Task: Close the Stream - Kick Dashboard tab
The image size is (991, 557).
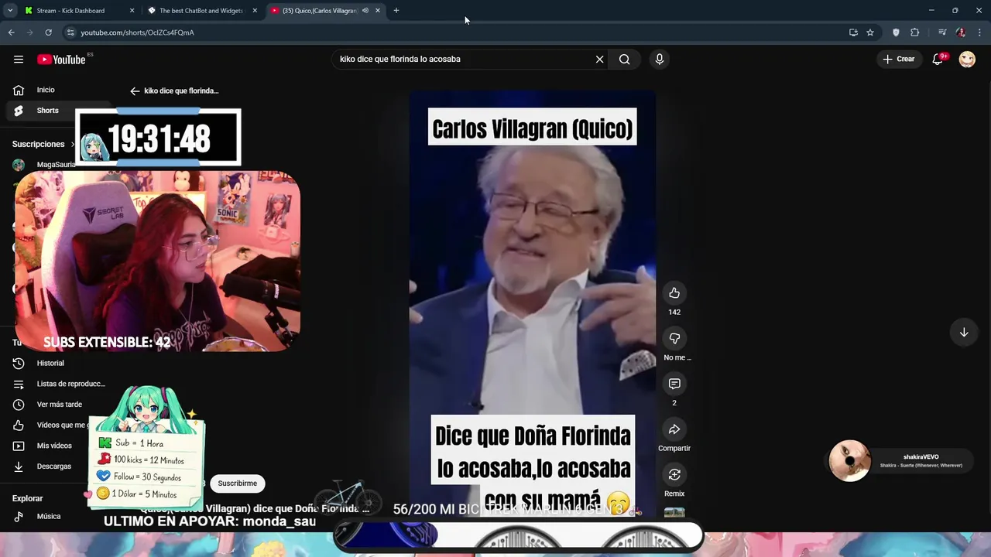Action: [x=132, y=11]
